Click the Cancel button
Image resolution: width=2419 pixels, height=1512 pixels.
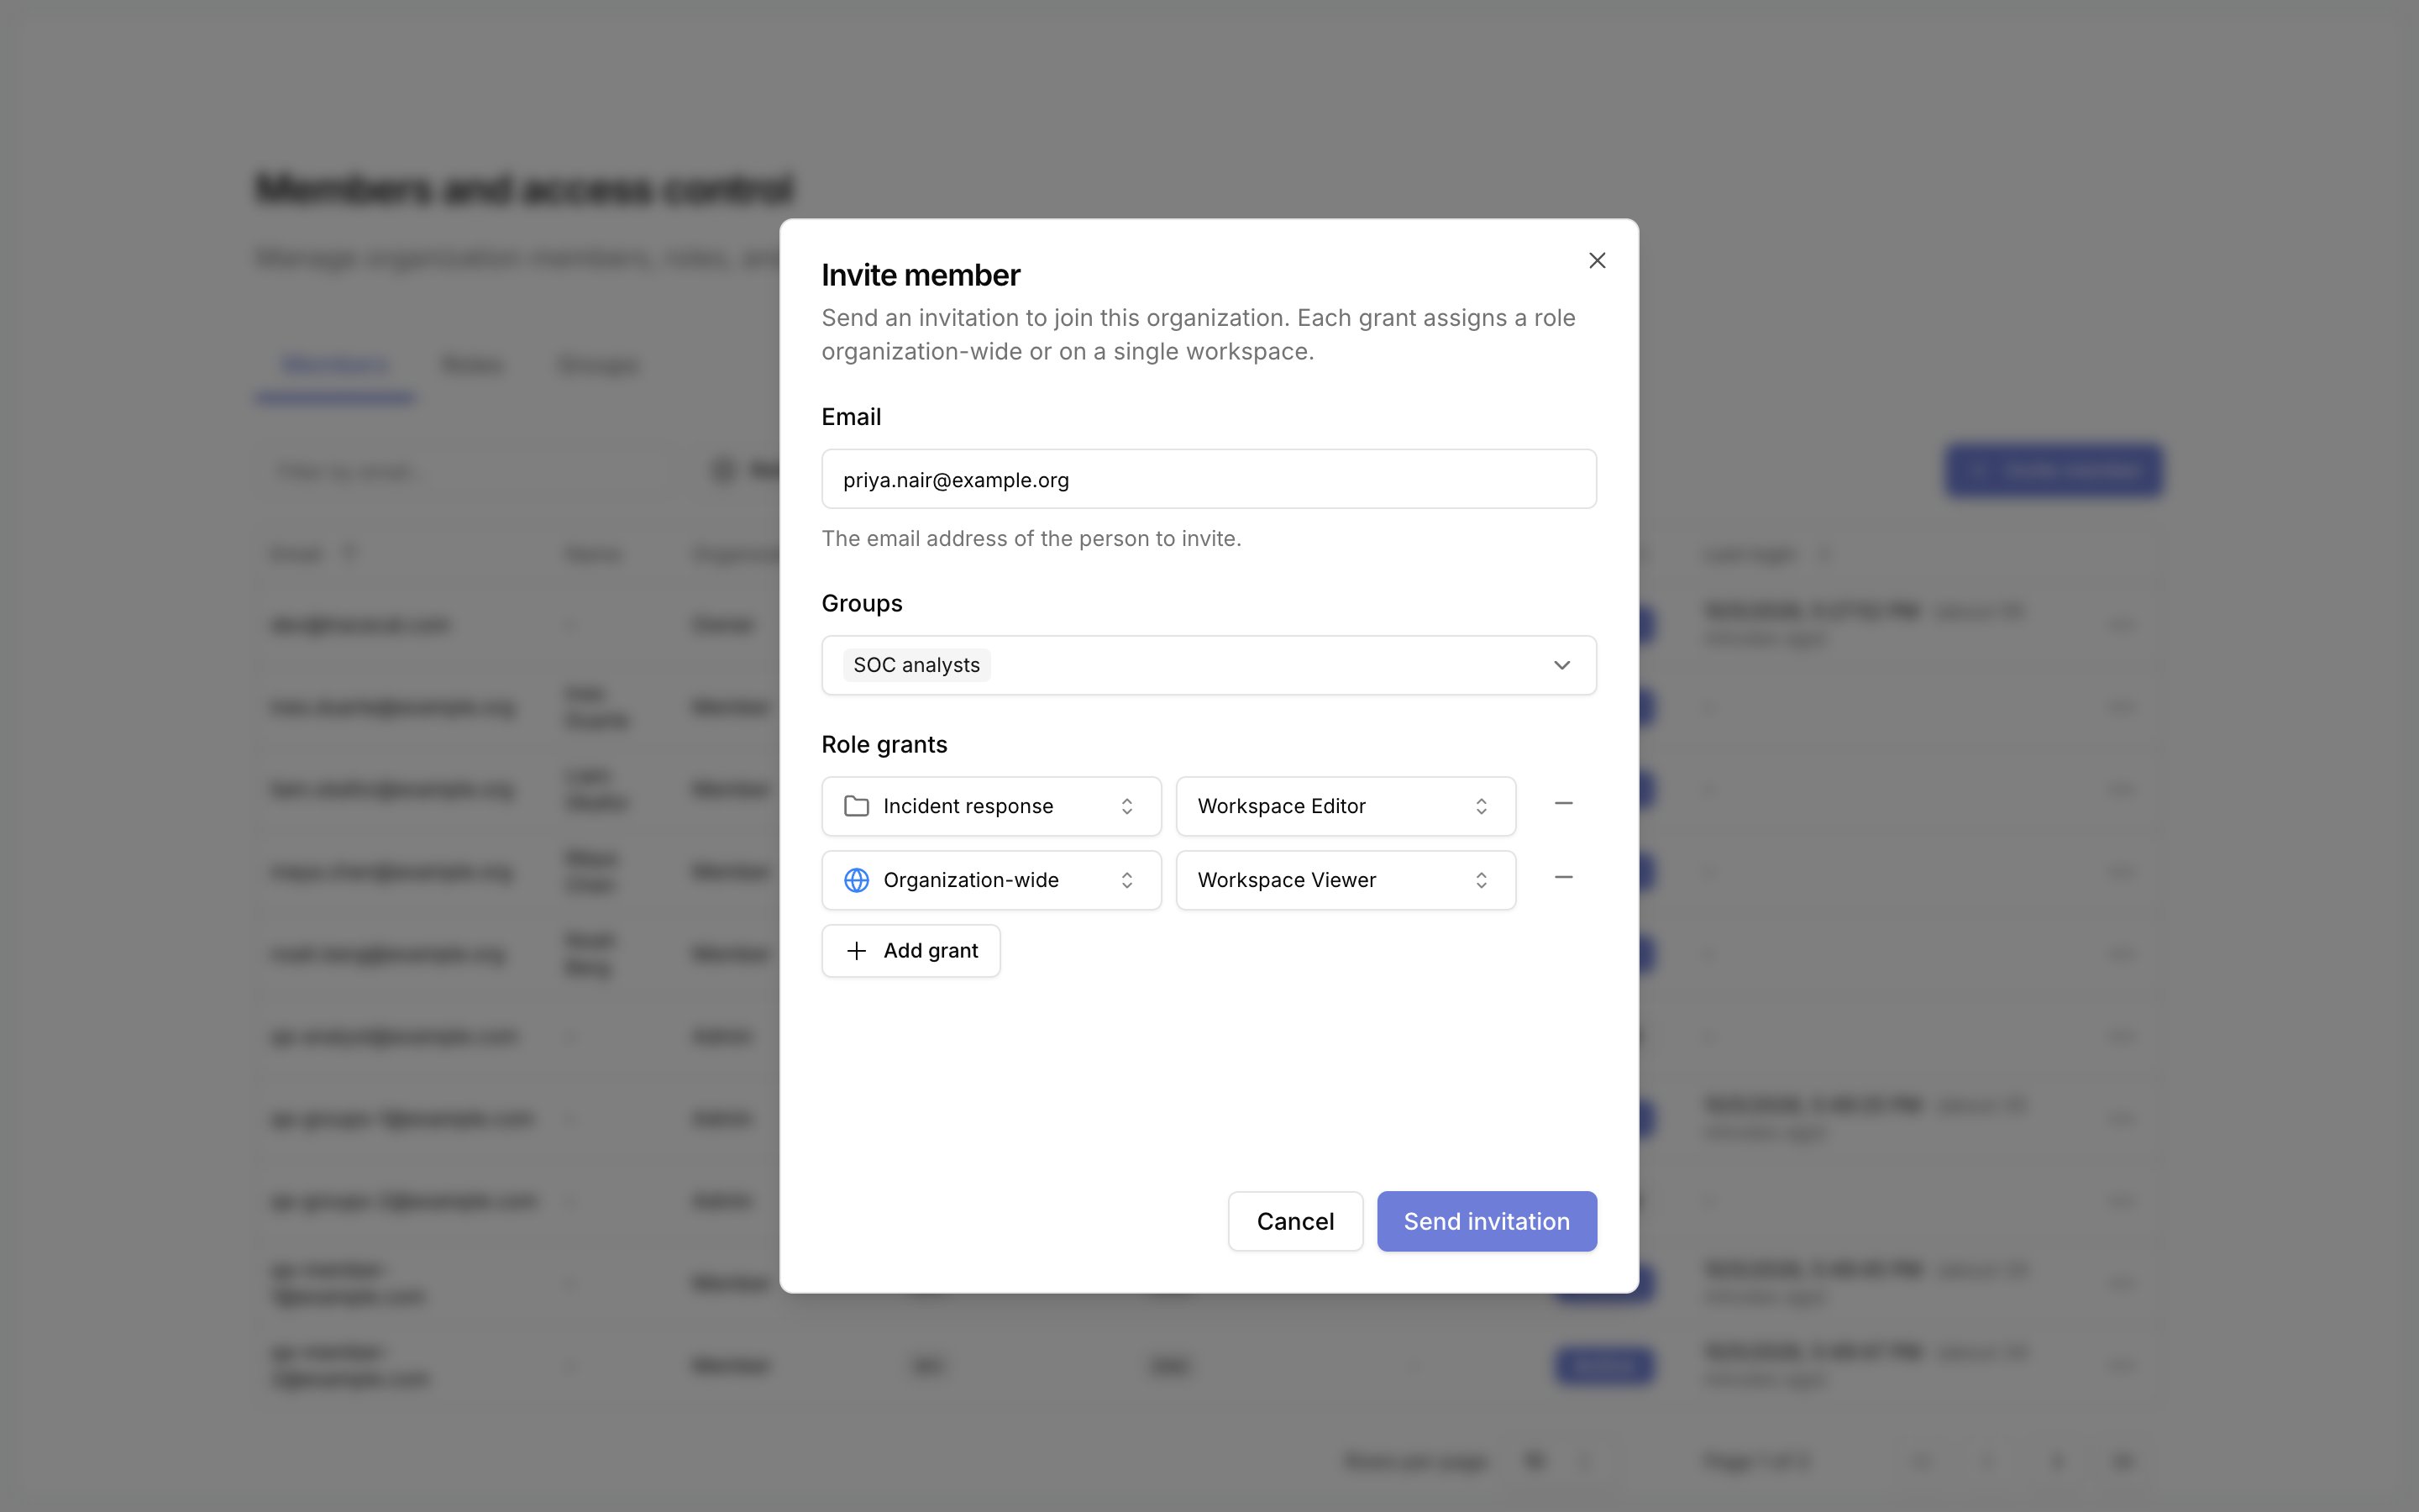pyautogui.click(x=1294, y=1221)
